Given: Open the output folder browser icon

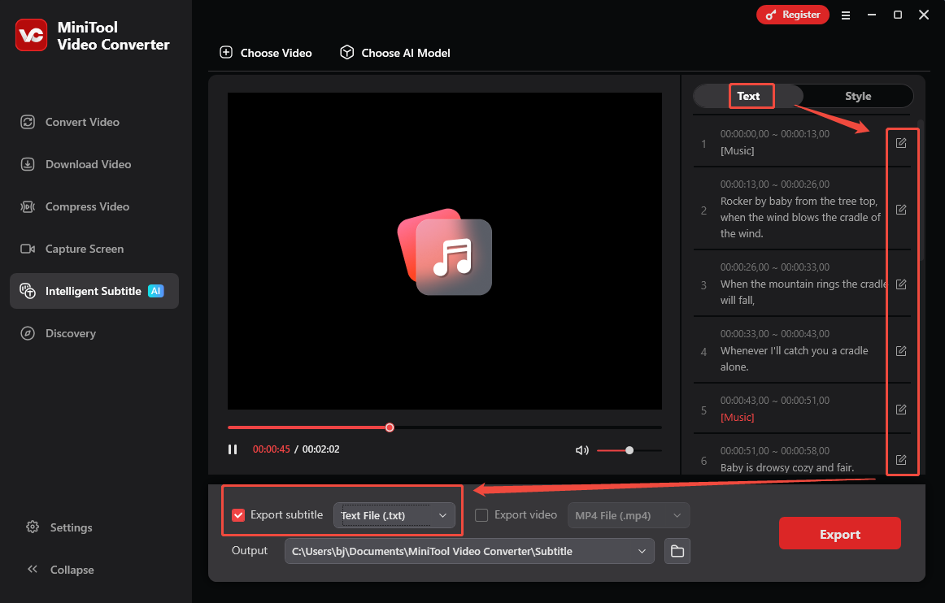Looking at the screenshot, I should (677, 550).
